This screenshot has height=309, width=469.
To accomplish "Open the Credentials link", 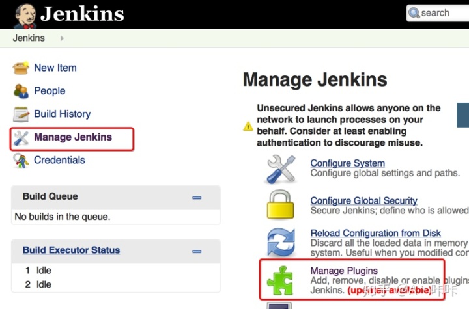I will pyautogui.click(x=59, y=160).
